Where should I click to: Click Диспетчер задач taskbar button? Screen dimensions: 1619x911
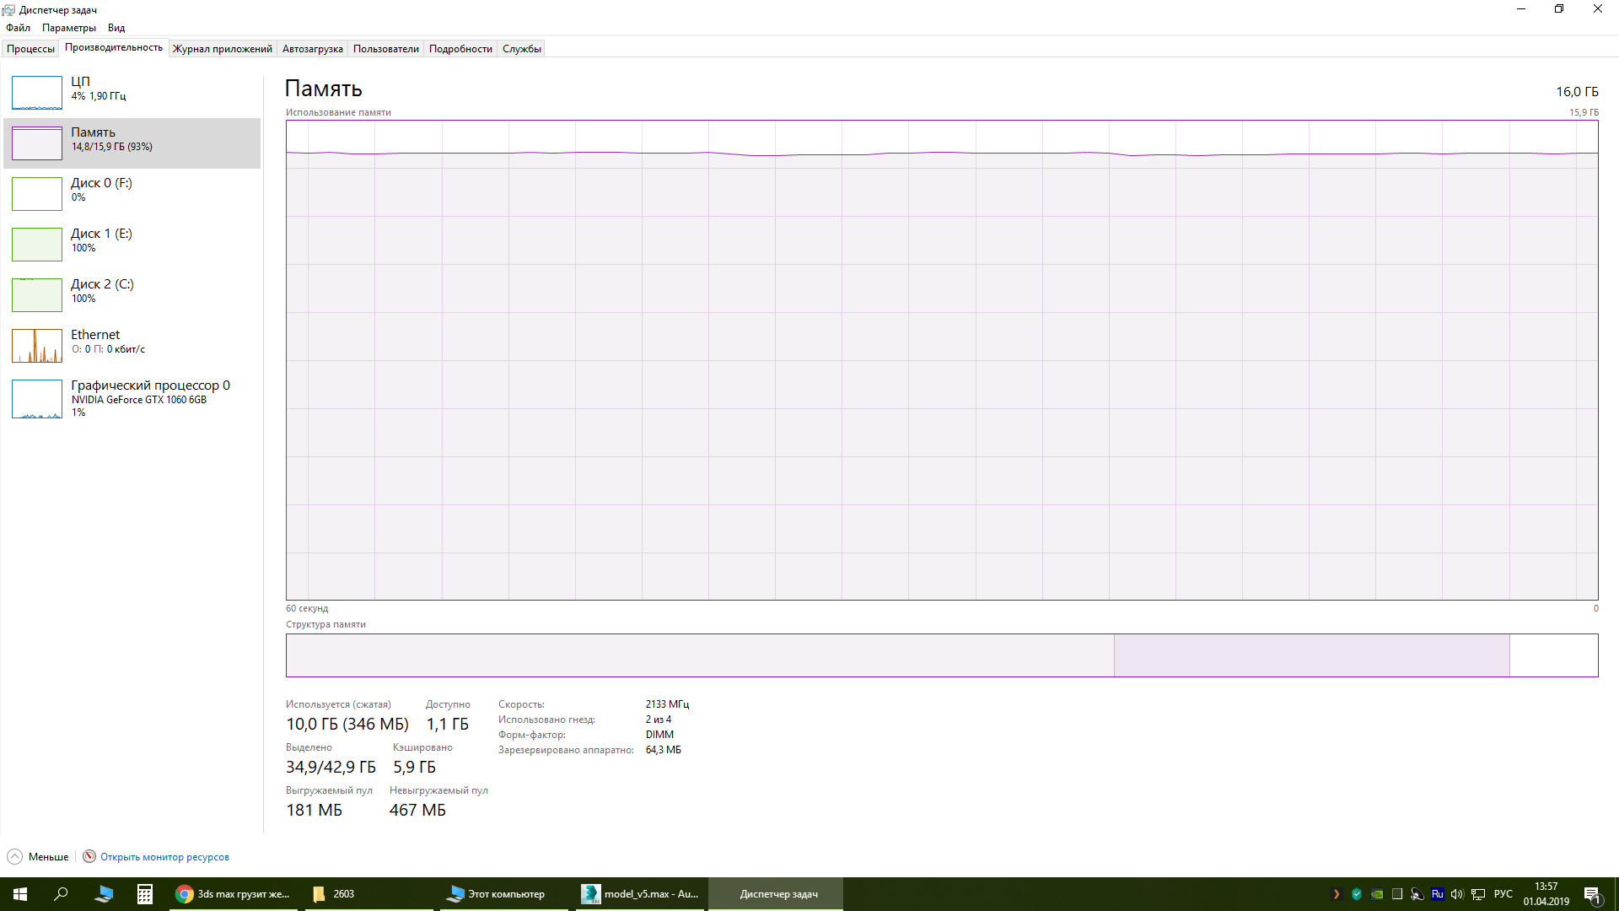pyautogui.click(x=776, y=894)
